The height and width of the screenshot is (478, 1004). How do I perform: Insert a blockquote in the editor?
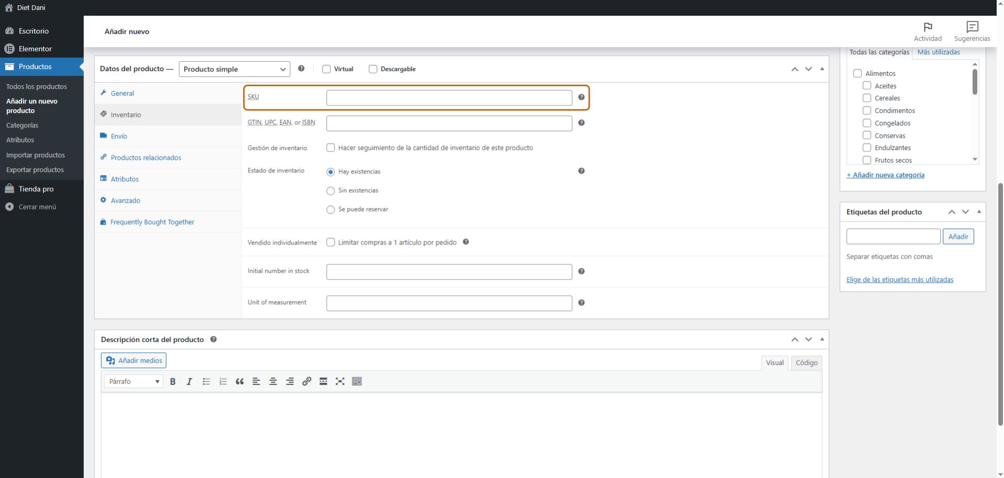(239, 381)
